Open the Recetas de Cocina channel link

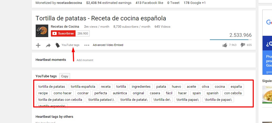click(x=65, y=27)
